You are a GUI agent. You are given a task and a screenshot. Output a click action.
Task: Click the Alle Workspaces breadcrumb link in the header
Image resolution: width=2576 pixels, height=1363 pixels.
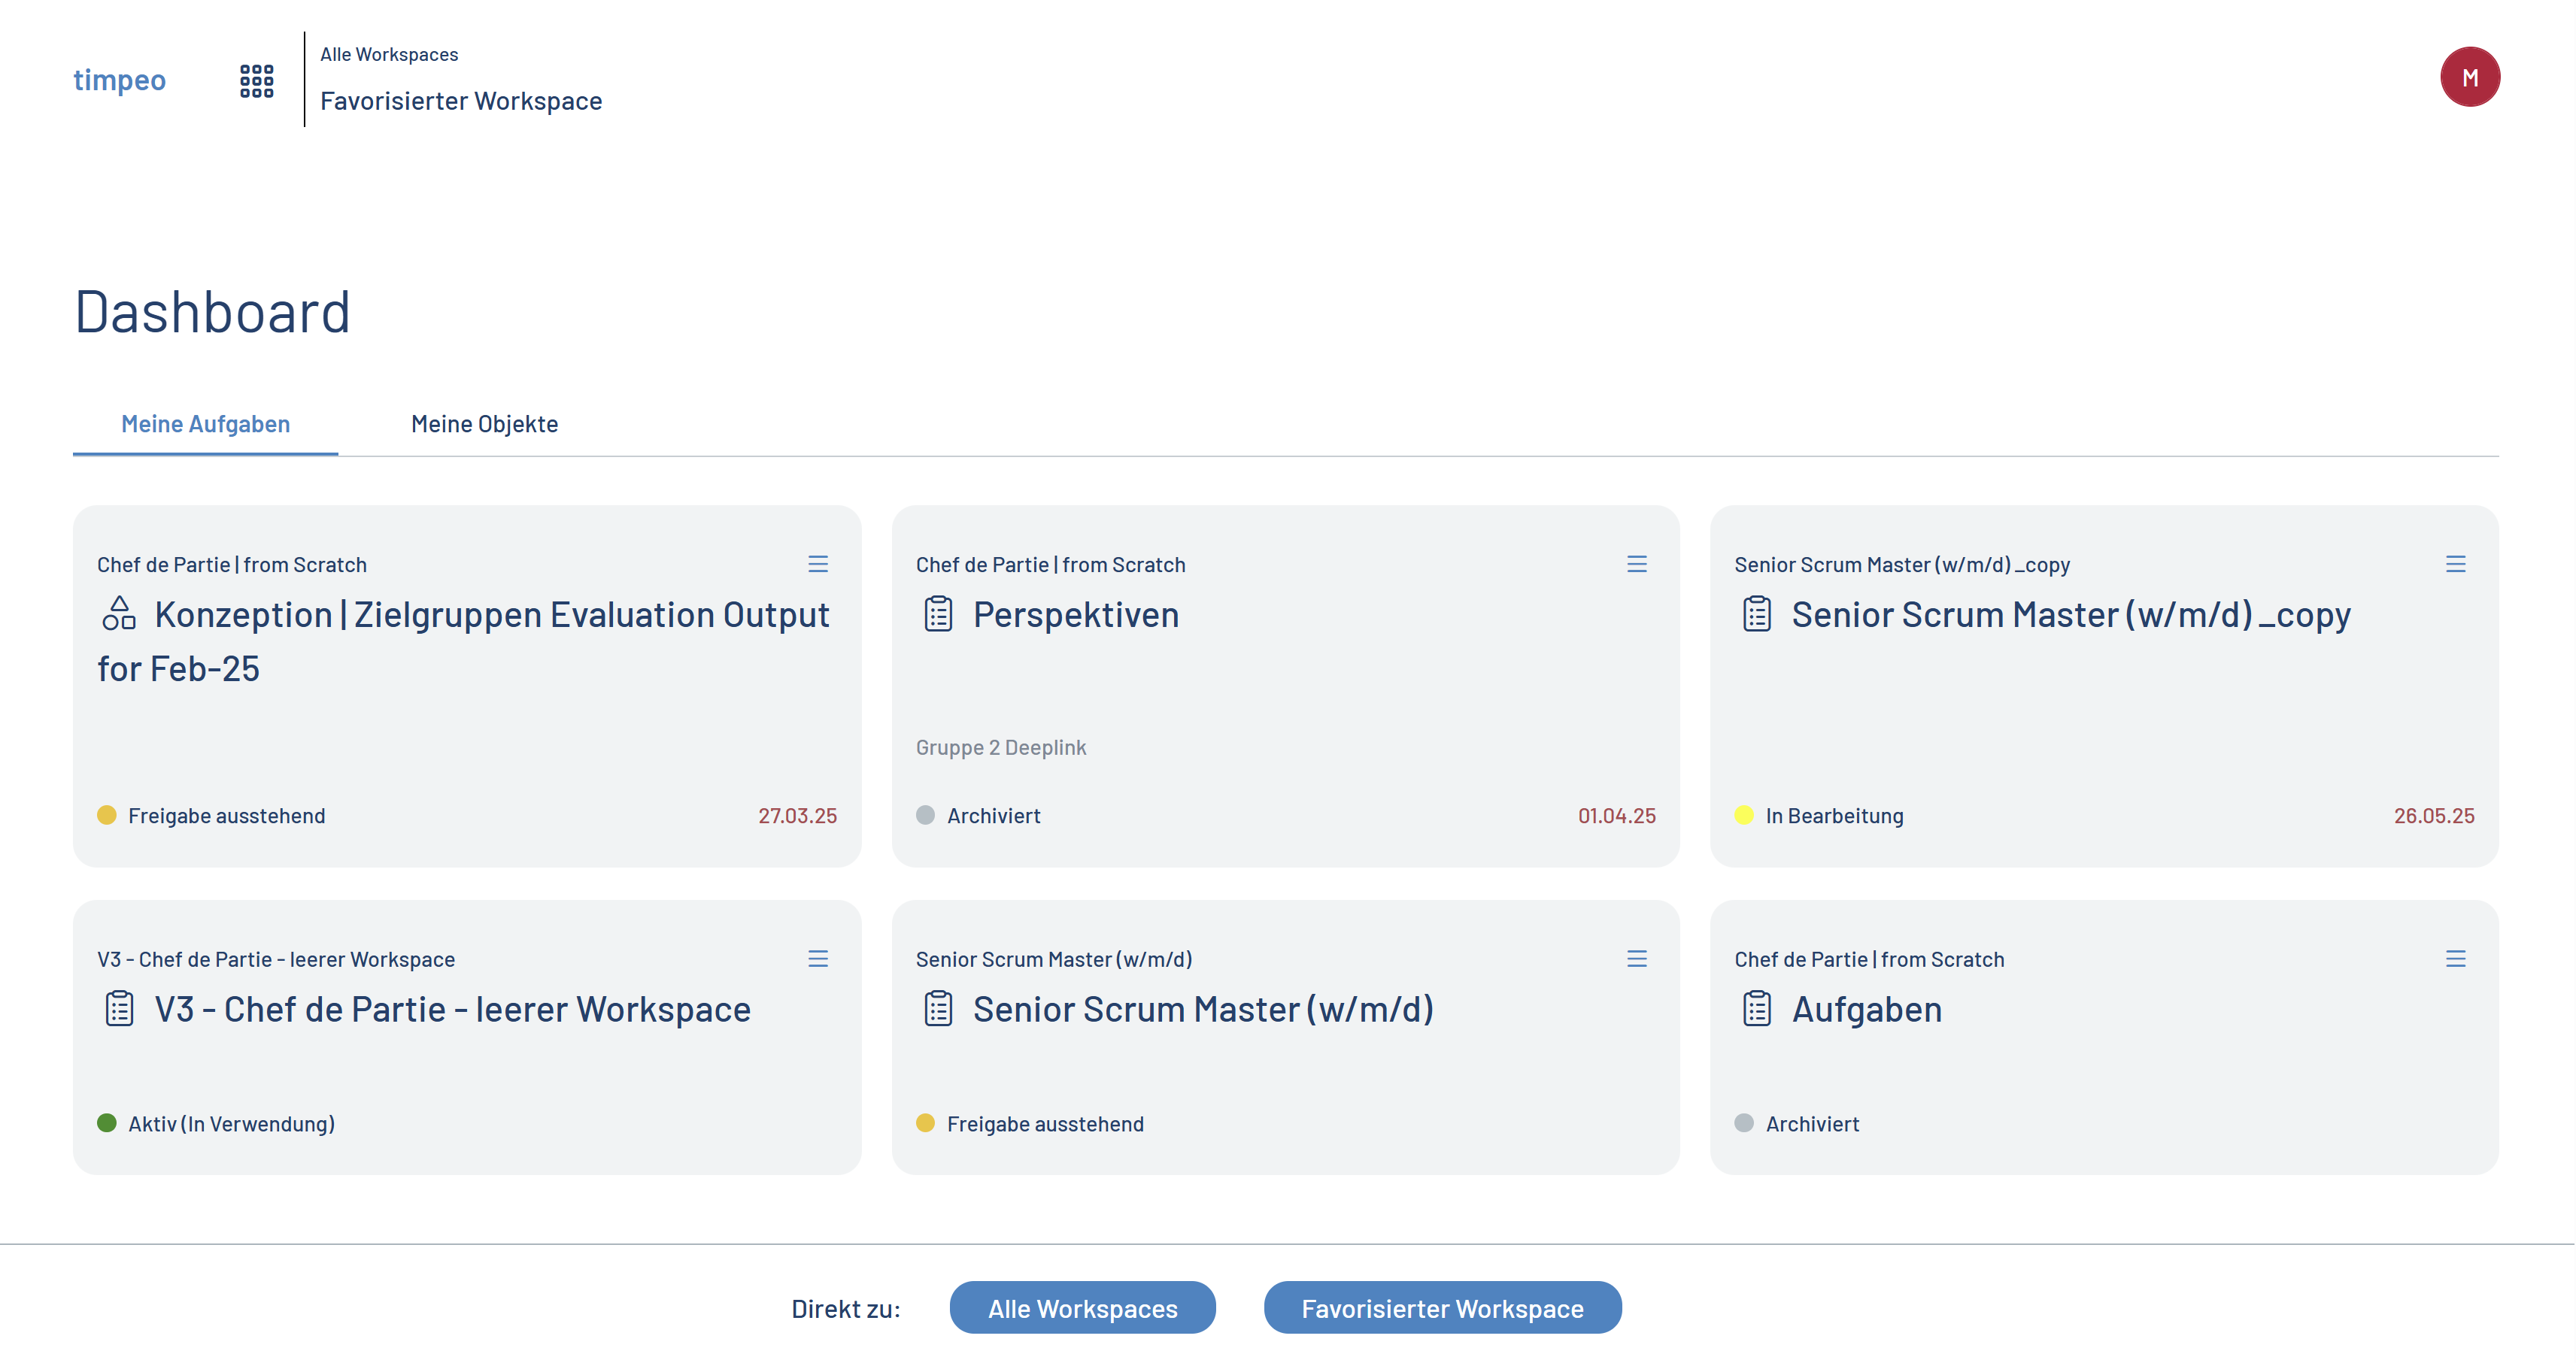[x=389, y=55]
